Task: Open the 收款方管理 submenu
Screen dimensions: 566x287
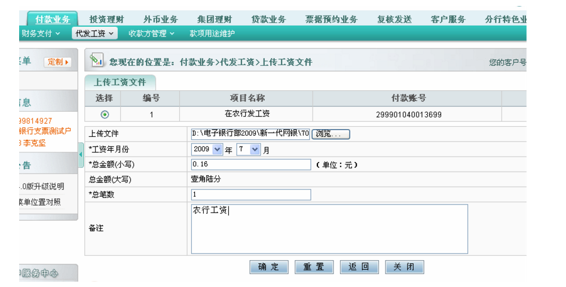Action: (x=151, y=33)
